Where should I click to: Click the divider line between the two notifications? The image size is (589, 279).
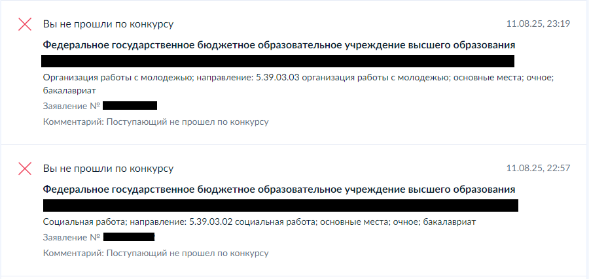294,144
